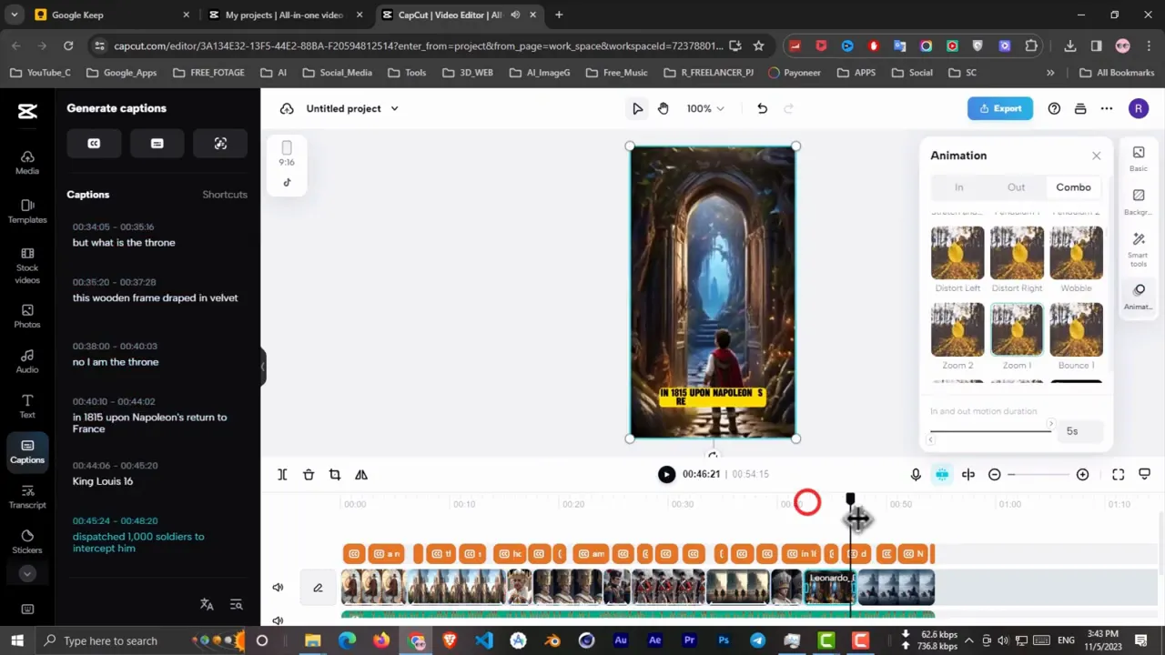
Task: Click the split scene icon beside snapping
Action: pos(968,474)
